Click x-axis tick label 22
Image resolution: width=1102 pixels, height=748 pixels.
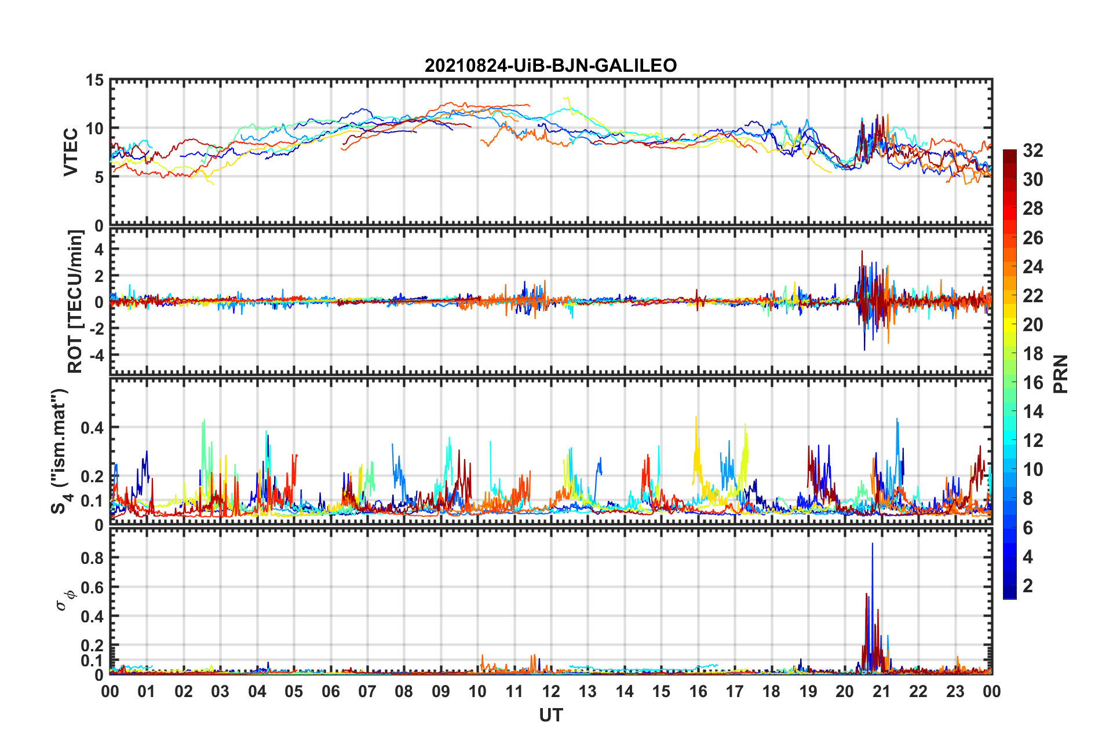[918, 691]
